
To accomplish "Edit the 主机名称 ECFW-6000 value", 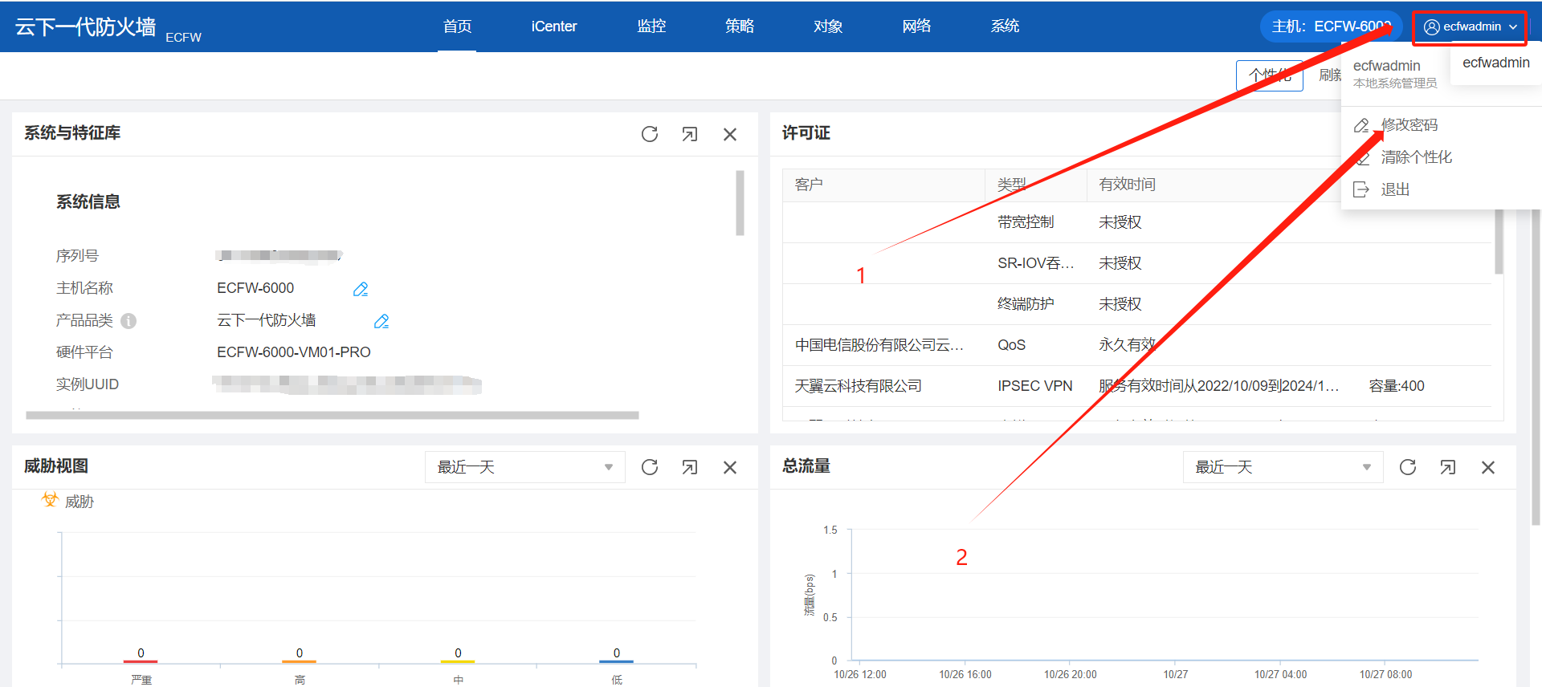I will [361, 289].
